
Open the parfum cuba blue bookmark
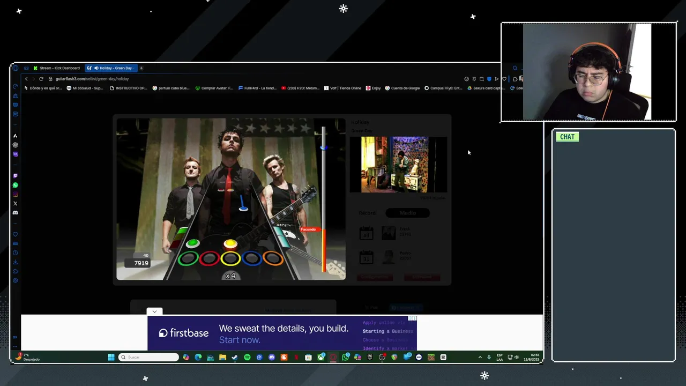point(171,88)
